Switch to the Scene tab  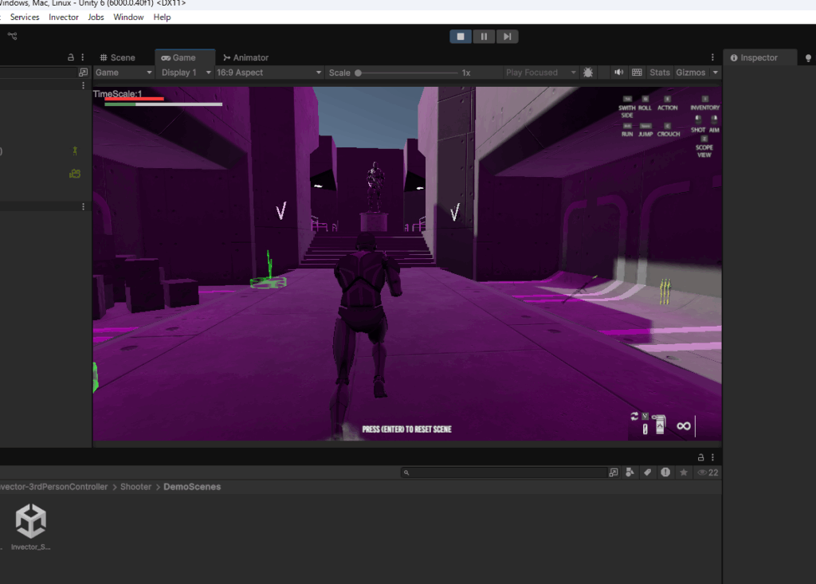[x=117, y=57]
